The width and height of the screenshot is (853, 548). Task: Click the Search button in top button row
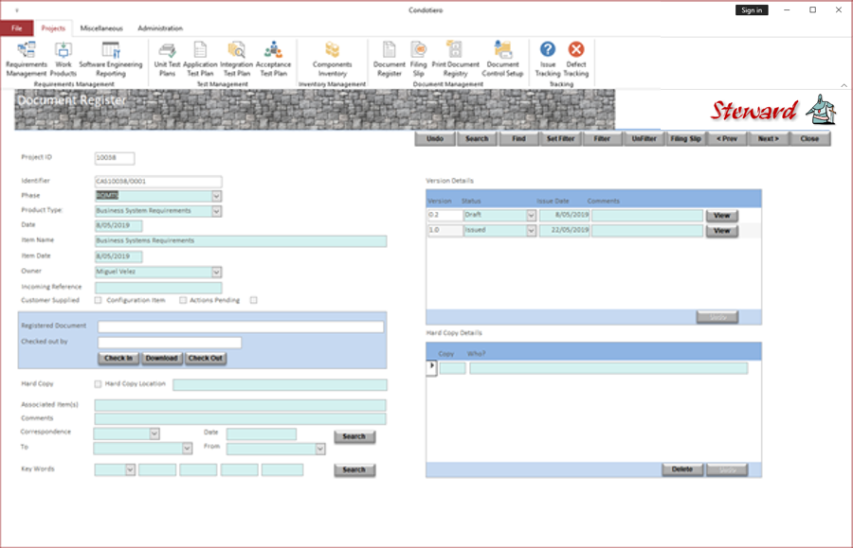477,139
